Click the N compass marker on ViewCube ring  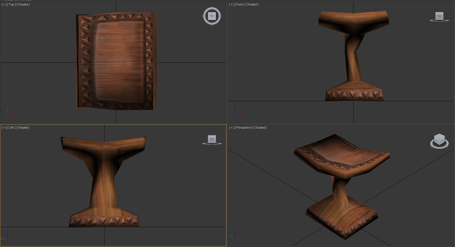[x=212, y=7]
